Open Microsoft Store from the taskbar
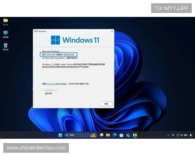The width and height of the screenshot is (195, 156). [x=121, y=135]
